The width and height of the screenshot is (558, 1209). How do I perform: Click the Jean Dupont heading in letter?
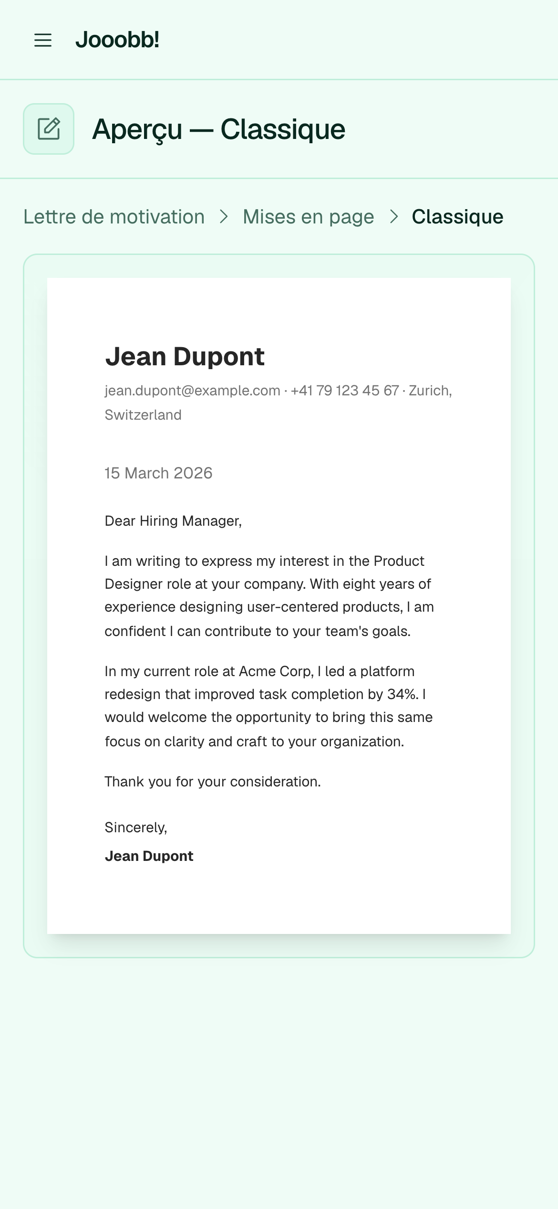pyautogui.click(x=185, y=356)
